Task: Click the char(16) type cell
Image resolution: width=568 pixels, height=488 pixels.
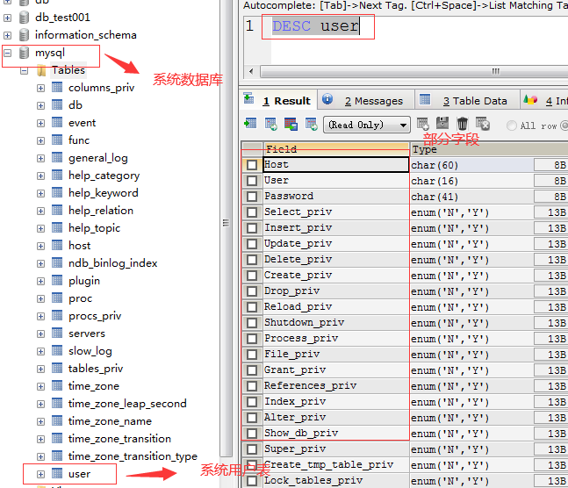Action: 472,181
